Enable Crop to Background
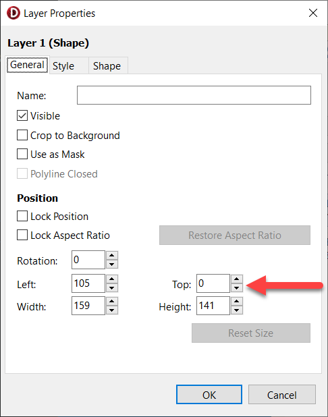Image resolution: width=328 pixels, height=417 pixels. point(22,135)
